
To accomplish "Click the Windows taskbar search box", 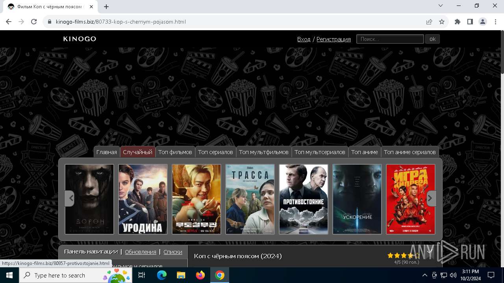I will [x=75, y=275].
